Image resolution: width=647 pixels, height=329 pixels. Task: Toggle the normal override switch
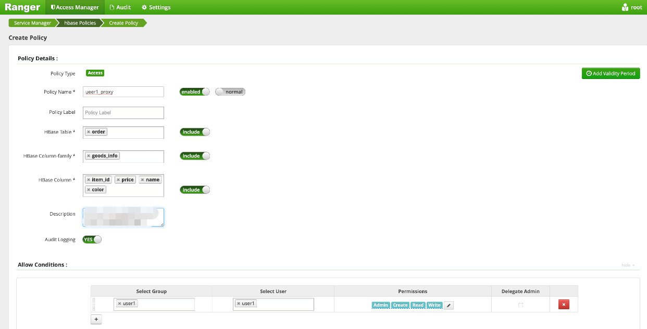(x=230, y=91)
